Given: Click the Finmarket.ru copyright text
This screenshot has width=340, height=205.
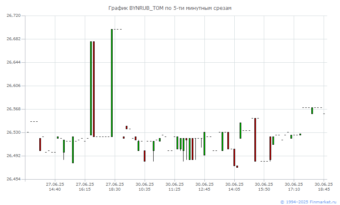Looking at the screenshot, I should click(308, 202).
